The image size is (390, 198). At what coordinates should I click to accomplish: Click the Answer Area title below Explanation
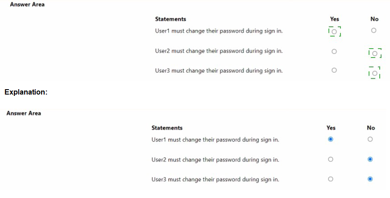coord(24,113)
